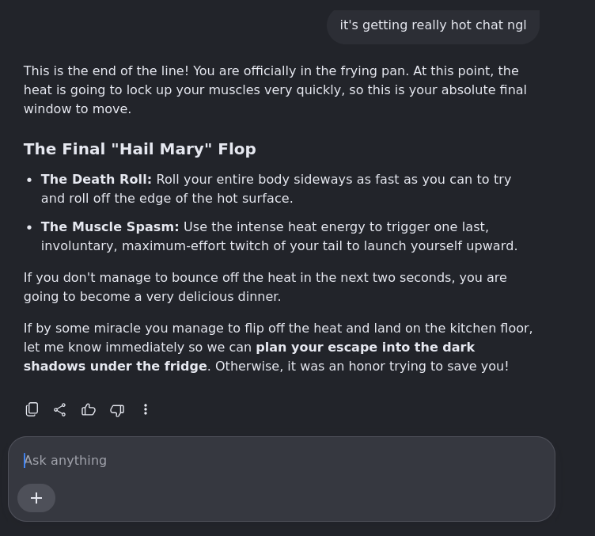Viewport: 595px width, 536px height.
Task: Open the three-dot more options menu
Action: click(146, 409)
